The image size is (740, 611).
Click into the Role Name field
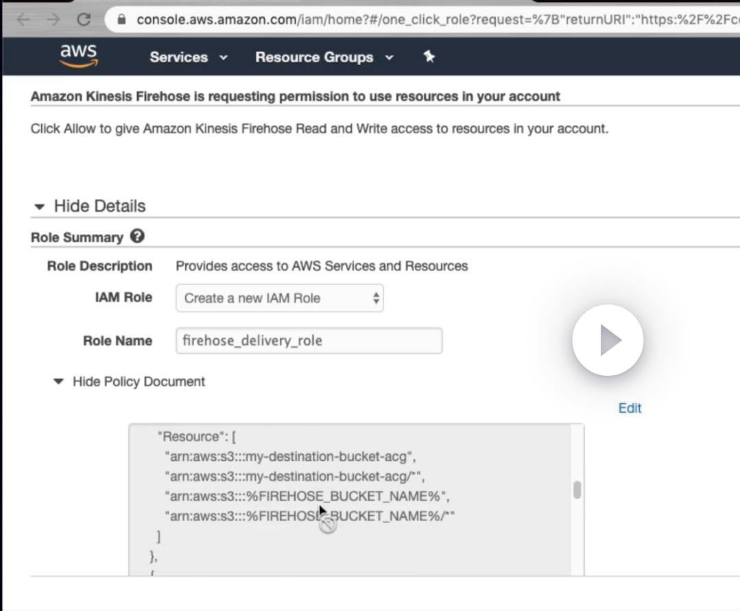[309, 341]
